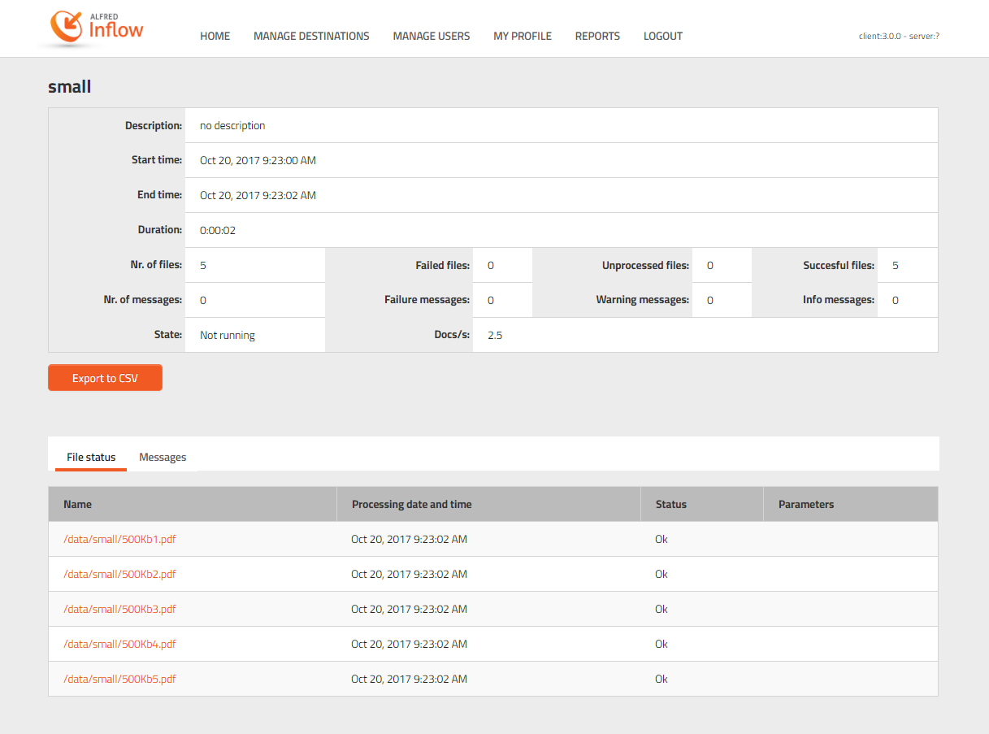
Task: Select the File status tab
Action: (x=91, y=457)
